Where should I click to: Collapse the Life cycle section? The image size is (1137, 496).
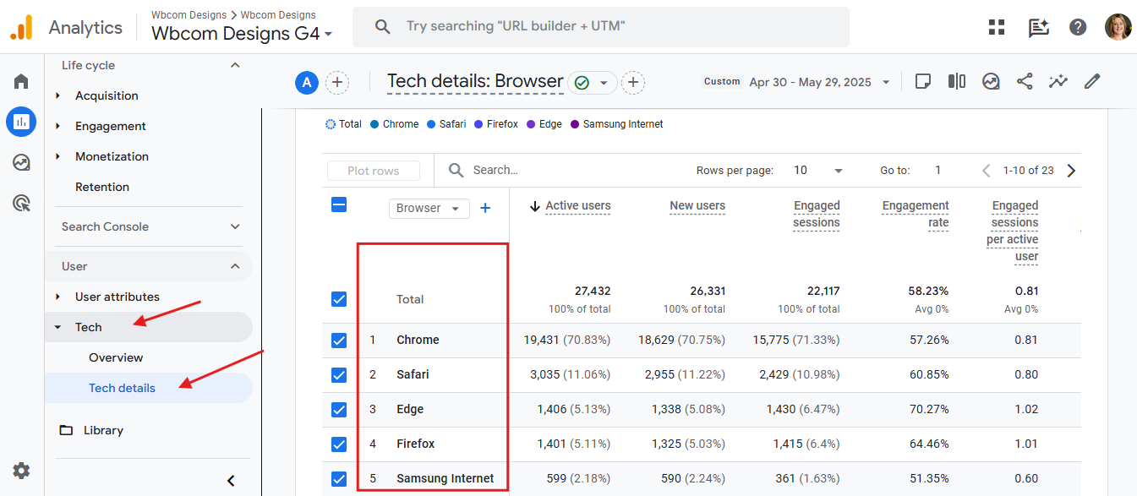click(234, 64)
